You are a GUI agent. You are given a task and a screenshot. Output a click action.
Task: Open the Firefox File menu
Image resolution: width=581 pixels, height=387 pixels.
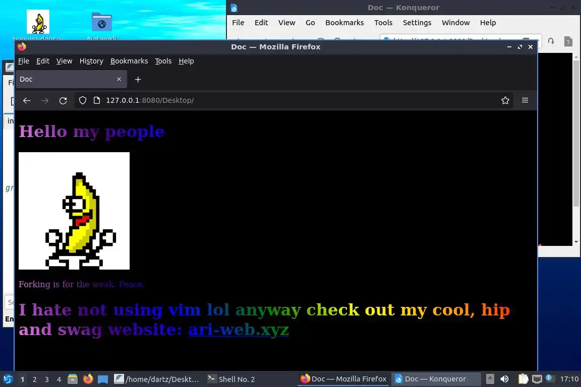[24, 61]
